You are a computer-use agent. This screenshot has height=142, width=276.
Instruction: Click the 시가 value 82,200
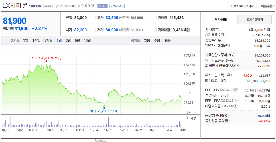80,30
